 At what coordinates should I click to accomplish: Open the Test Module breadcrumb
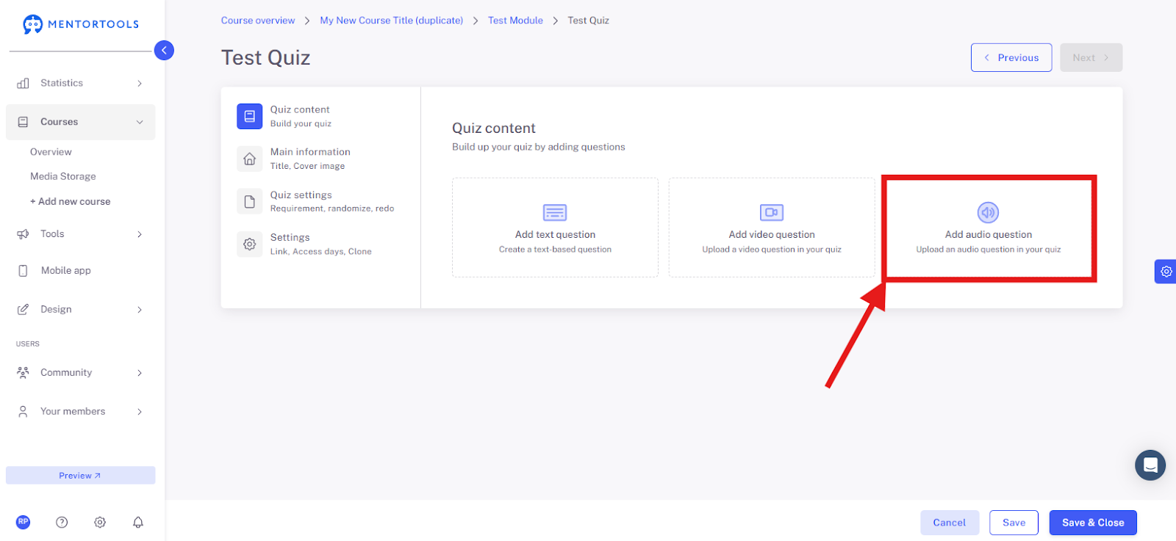click(x=515, y=21)
